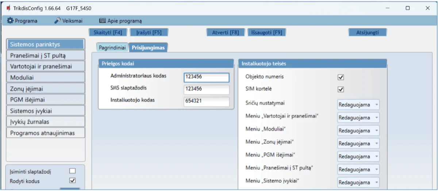
Task: Uncheck the Objekto numeris checkbox
Action: (x=341, y=77)
